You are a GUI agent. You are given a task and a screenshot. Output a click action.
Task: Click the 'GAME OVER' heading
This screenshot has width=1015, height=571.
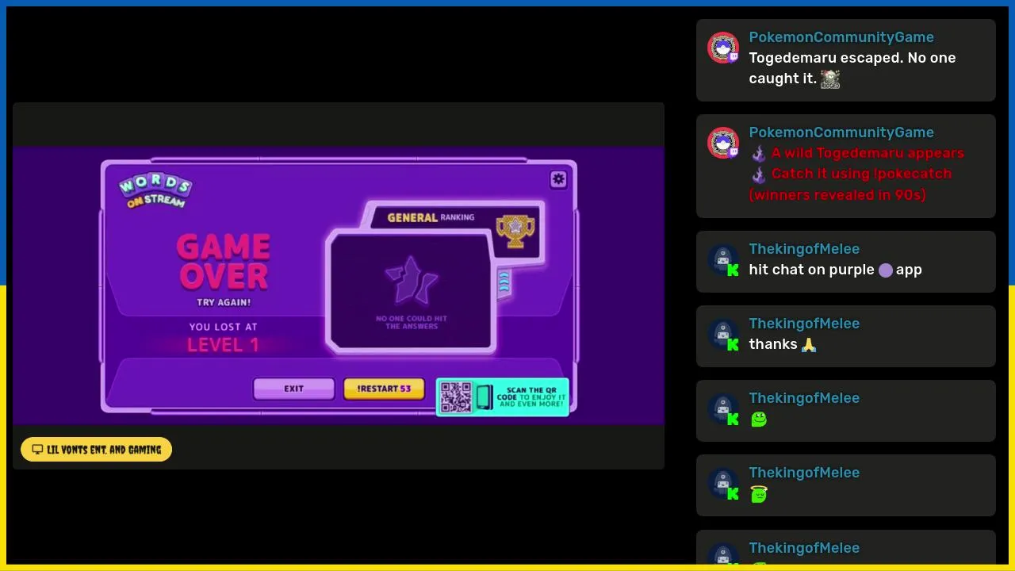coord(224,263)
